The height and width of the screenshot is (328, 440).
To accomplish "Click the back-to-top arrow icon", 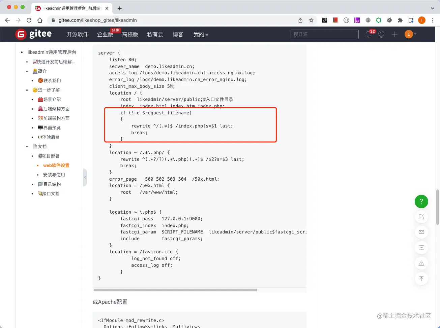I will click(x=421, y=279).
